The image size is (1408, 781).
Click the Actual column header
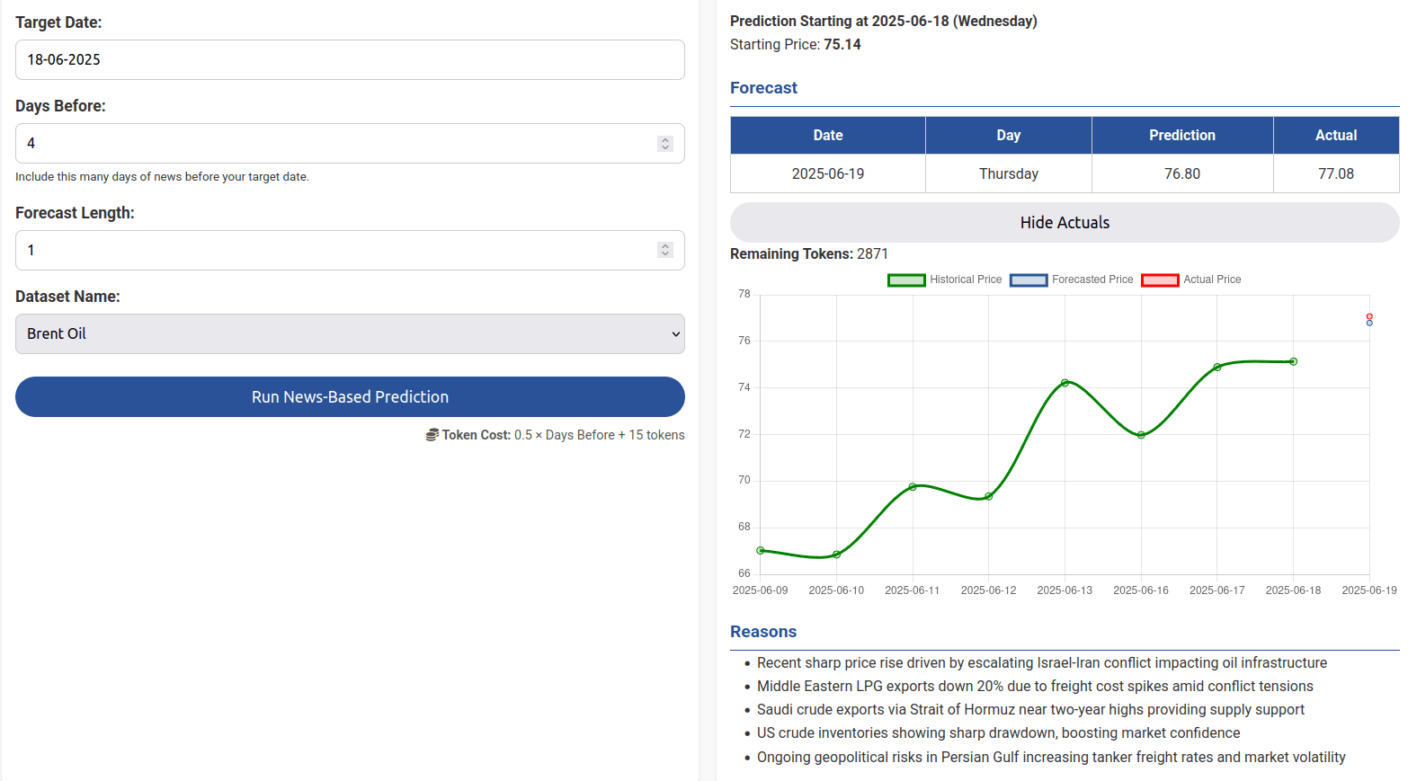tap(1335, 136)
